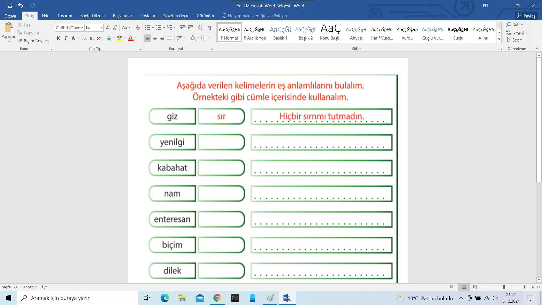This screenshot has height=305, width=542.
Task: Decrease font size with shrink font icon
Action: tap(115, 28)
